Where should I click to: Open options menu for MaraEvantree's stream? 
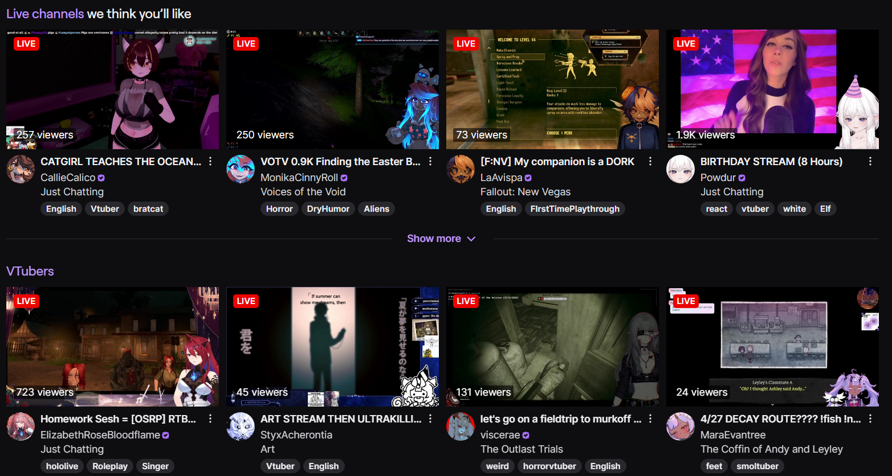[x=870, y=419]
